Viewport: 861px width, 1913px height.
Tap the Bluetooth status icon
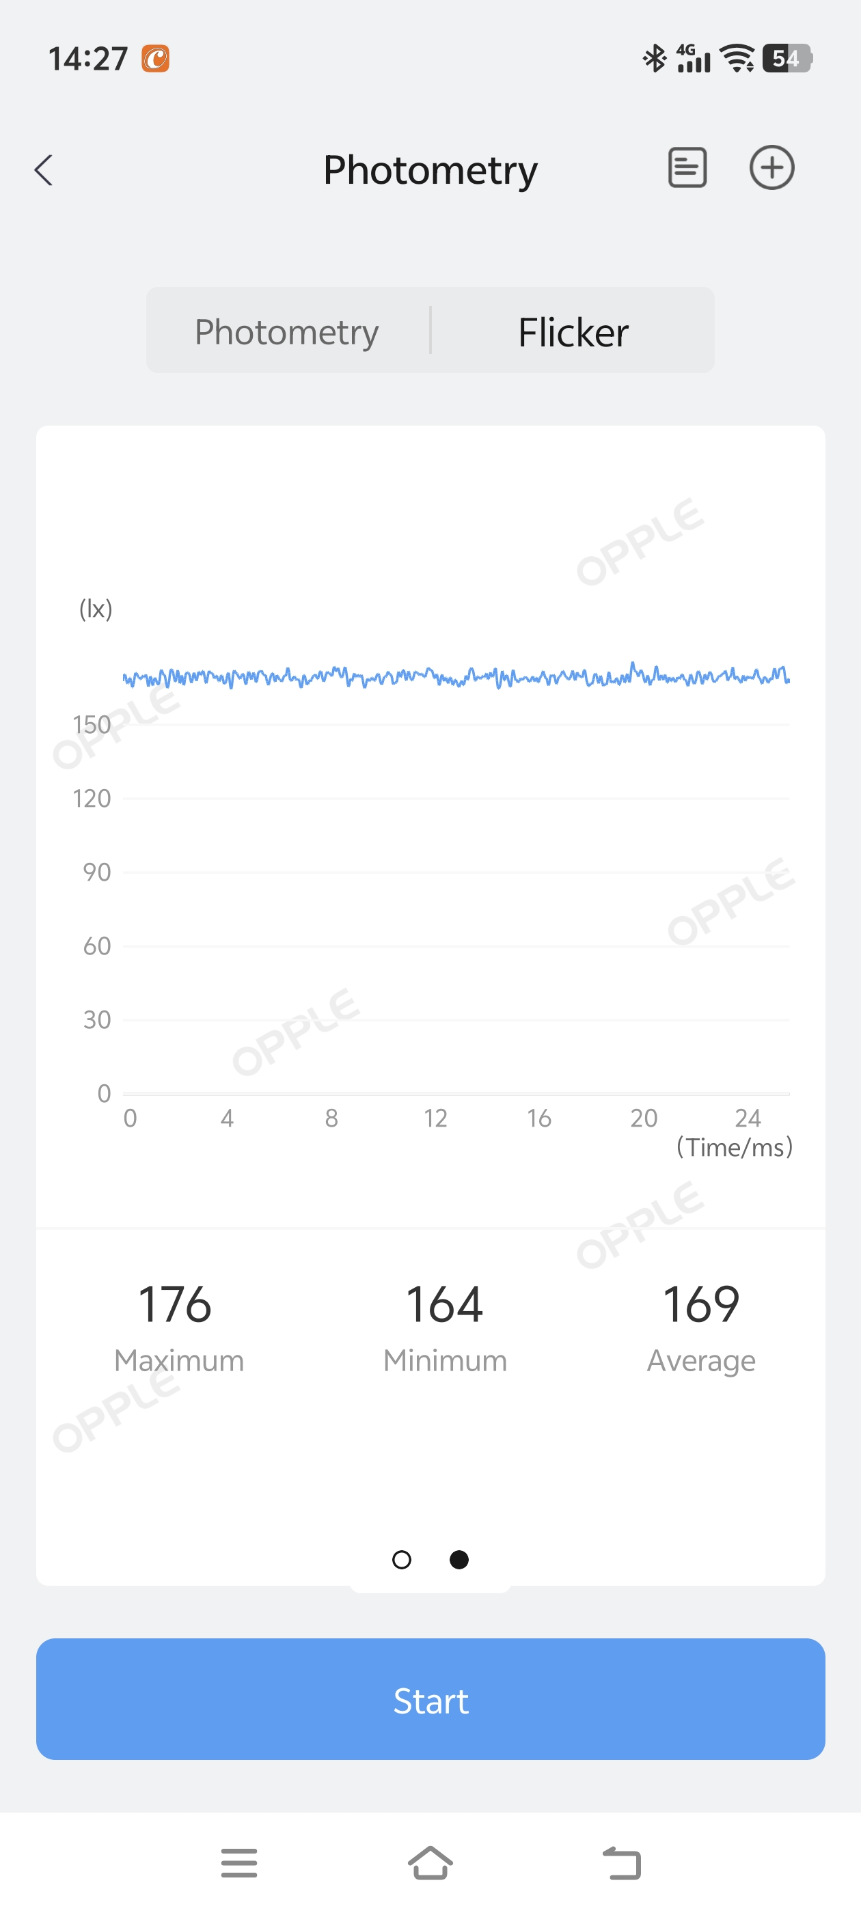pos(655,58)
